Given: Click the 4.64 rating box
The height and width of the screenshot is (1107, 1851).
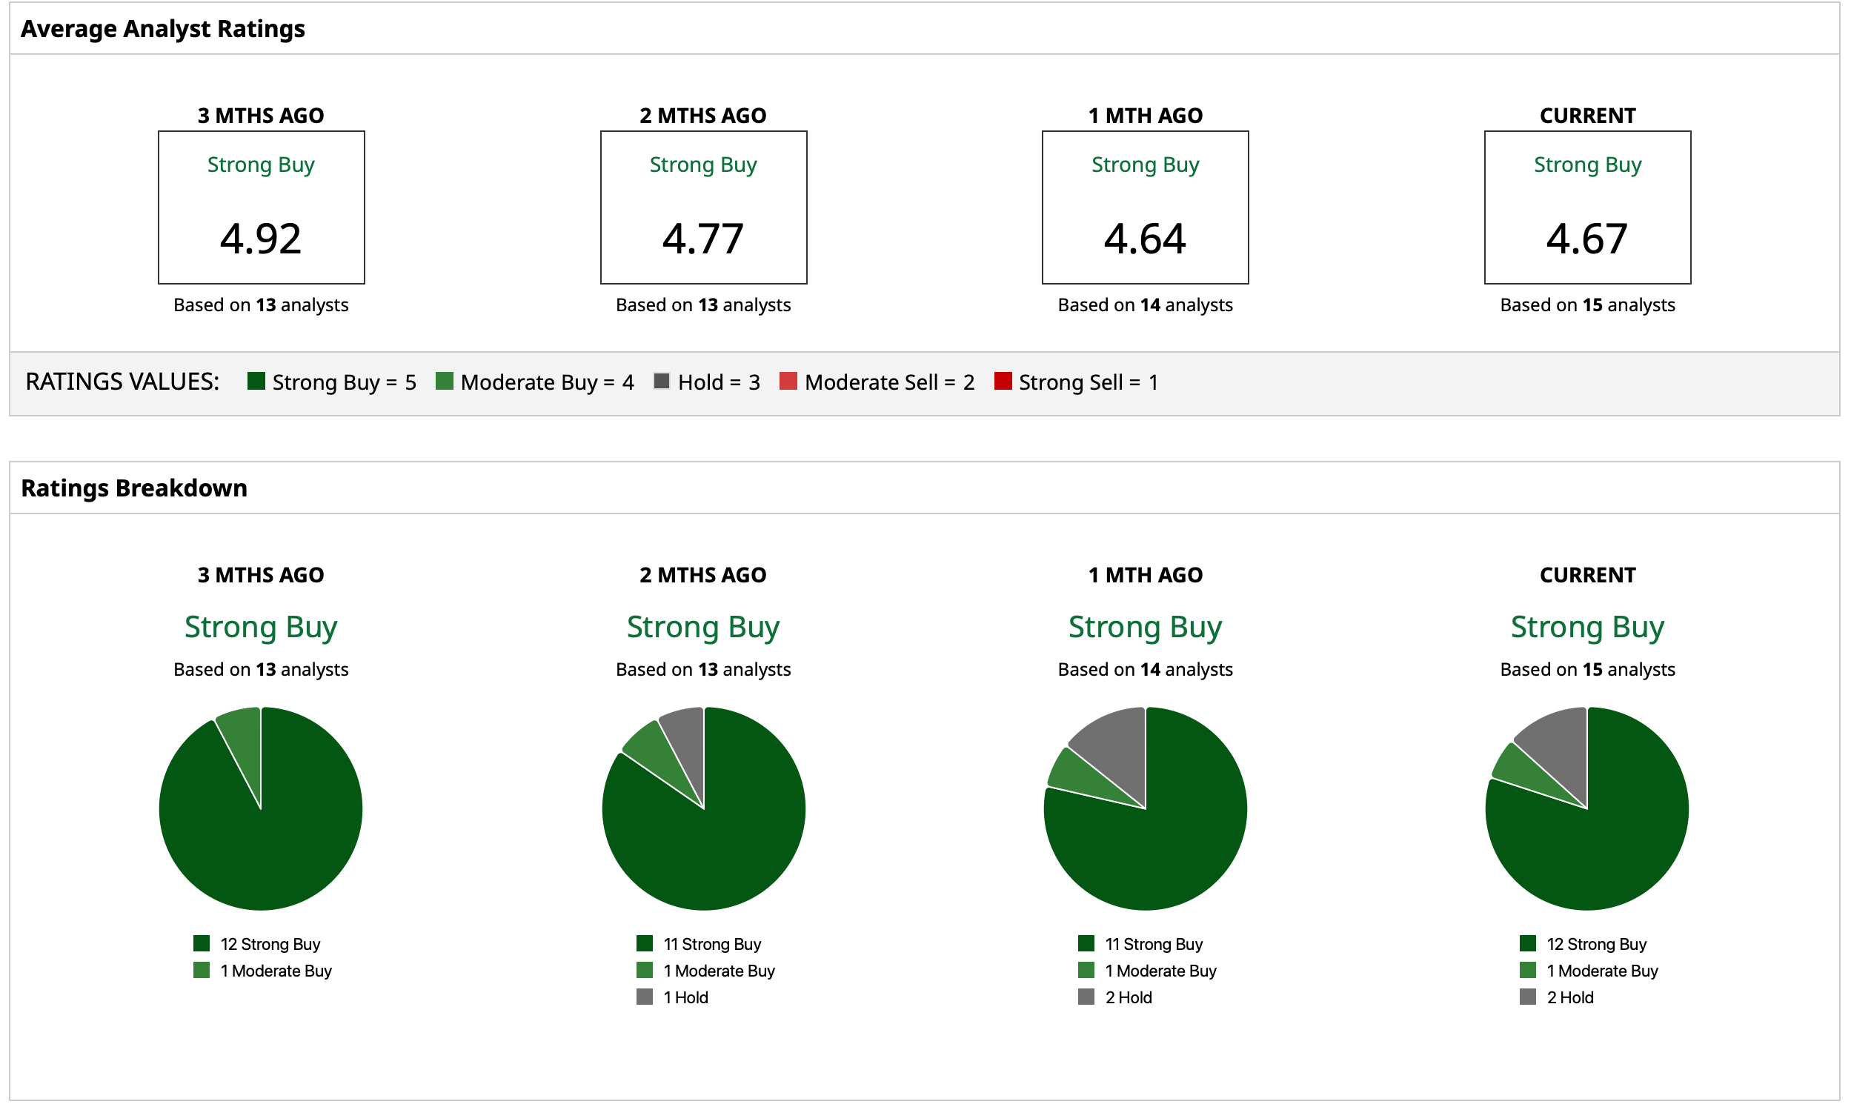Looking at the screenshot, I should coord(1146,207).
